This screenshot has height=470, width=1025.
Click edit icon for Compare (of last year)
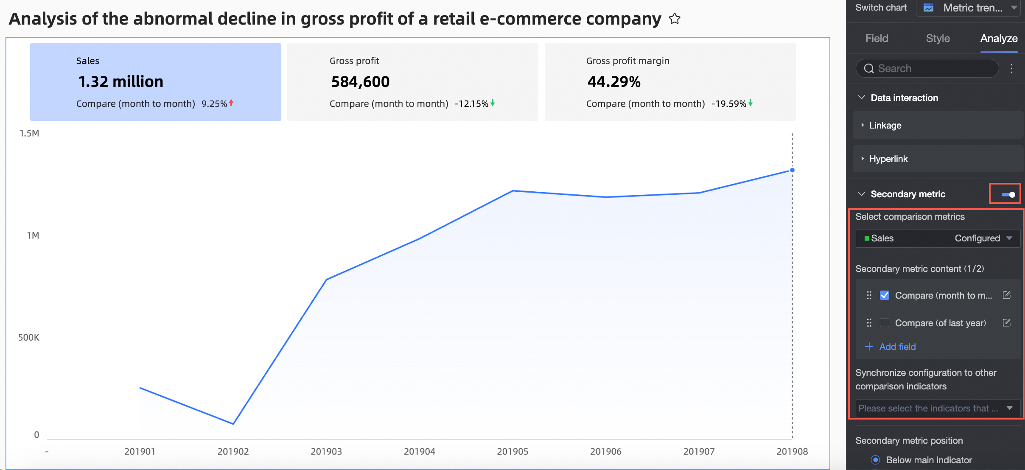(1007, 323)
